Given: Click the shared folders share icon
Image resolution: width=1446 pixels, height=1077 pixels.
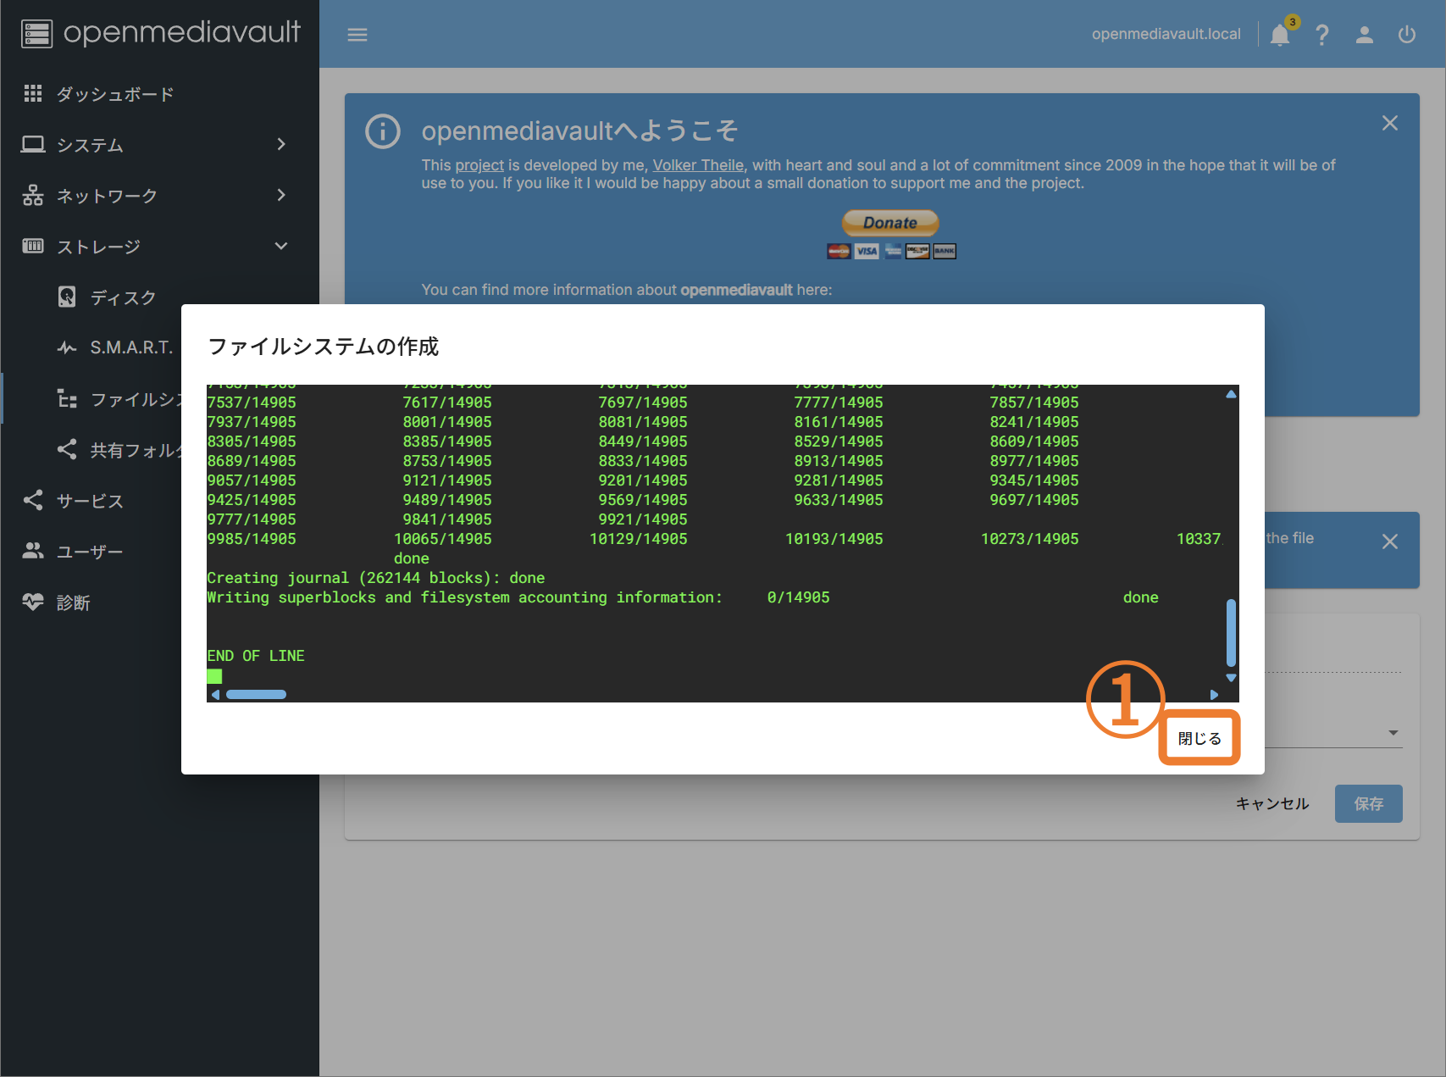Looking at the screenshot, I should (67, 449).
